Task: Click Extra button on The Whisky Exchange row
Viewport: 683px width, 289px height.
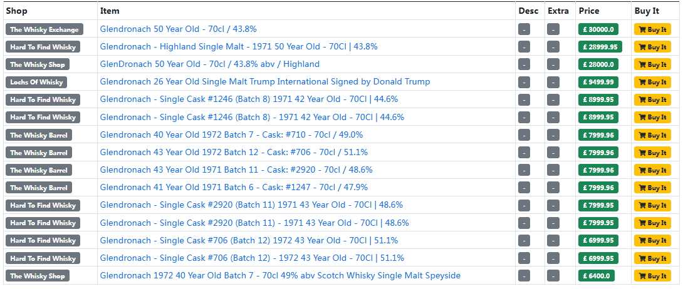Action: tap(553, 29)
